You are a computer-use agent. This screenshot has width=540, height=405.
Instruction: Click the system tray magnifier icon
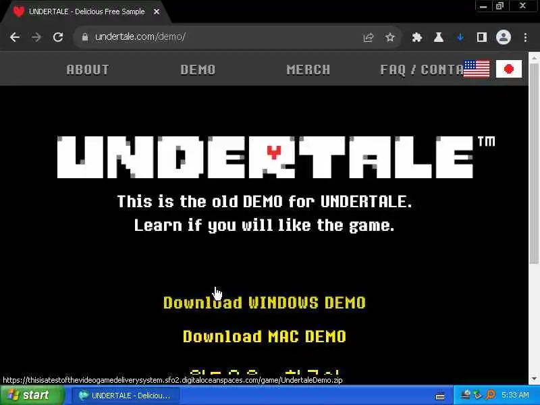491,395
